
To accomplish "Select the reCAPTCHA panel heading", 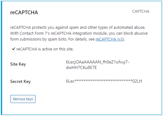I will coord(24,12).
